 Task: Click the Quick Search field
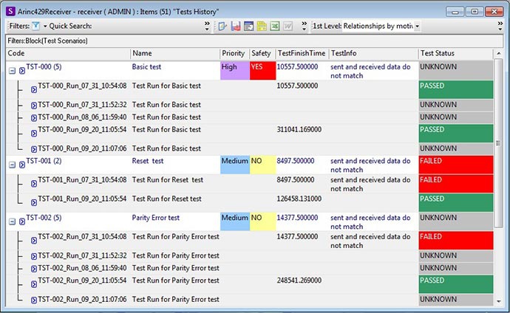(146, 26)
